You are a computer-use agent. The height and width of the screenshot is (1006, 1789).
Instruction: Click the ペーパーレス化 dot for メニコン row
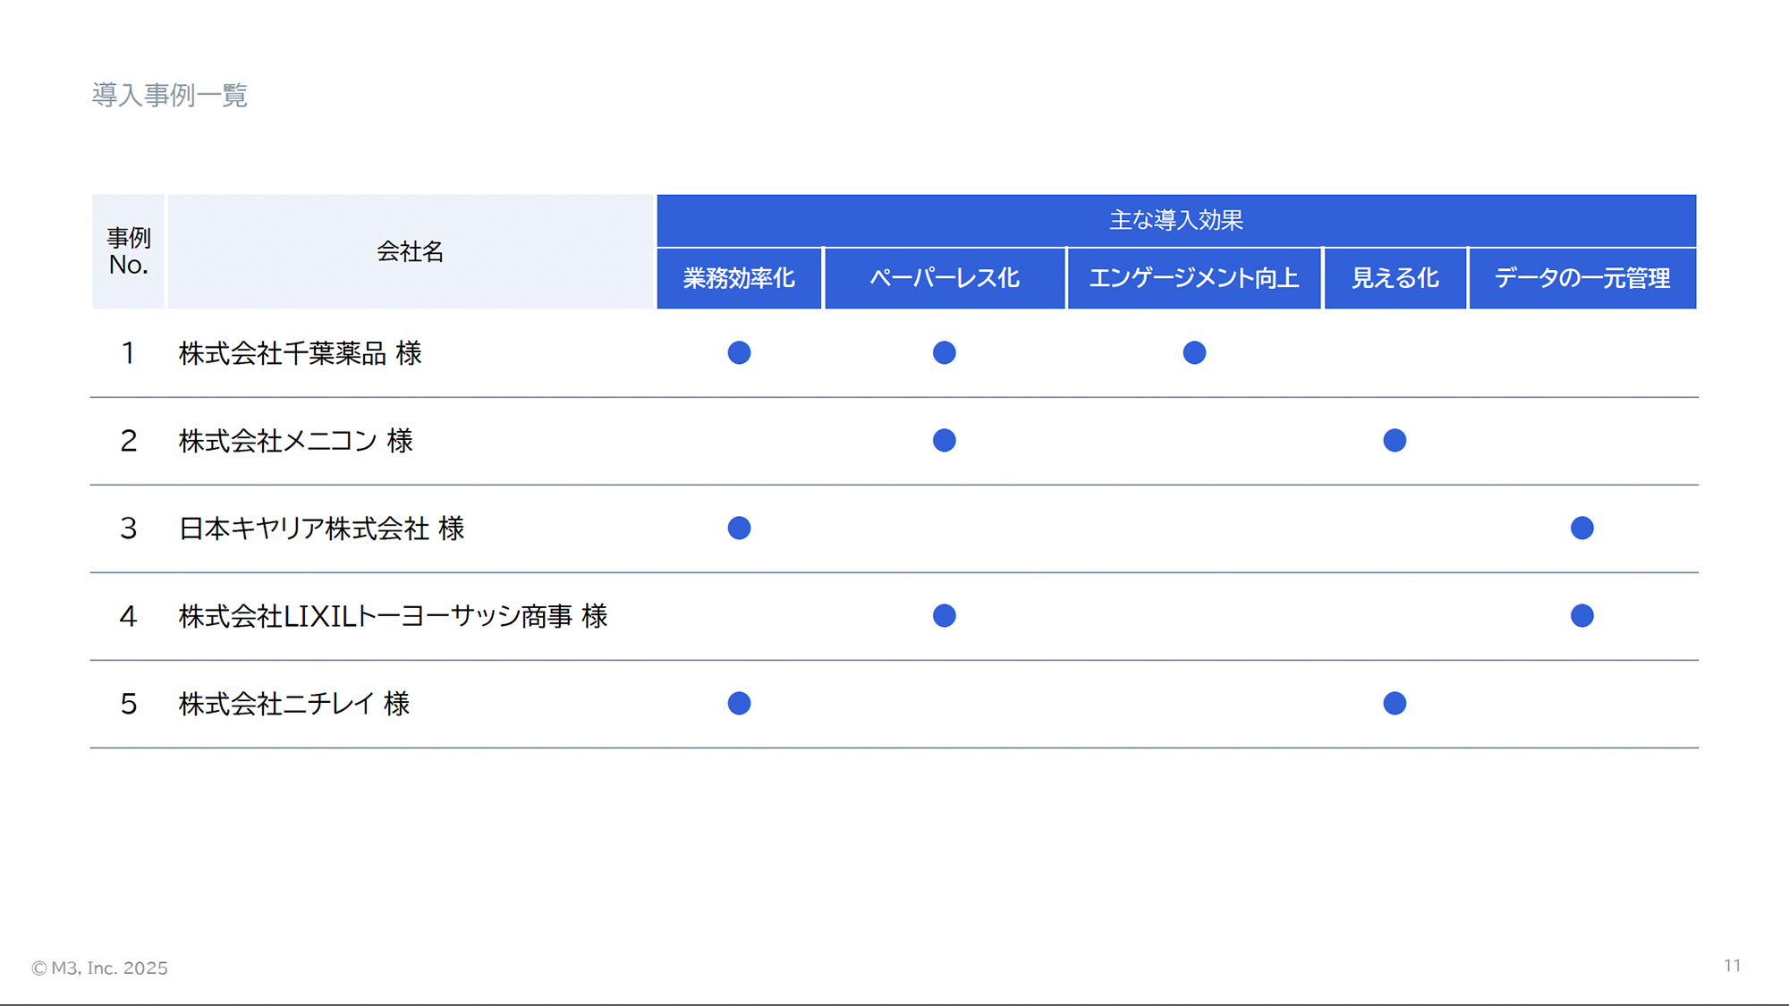(x=944, y=440)
